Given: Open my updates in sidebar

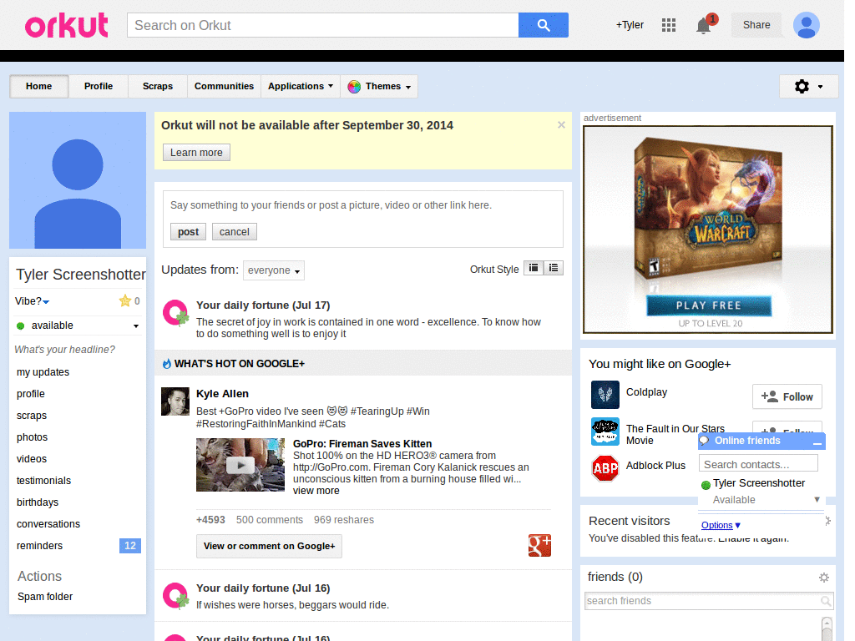Looking at the screenshot, I should pyautogui.click(x=43, y=371).
